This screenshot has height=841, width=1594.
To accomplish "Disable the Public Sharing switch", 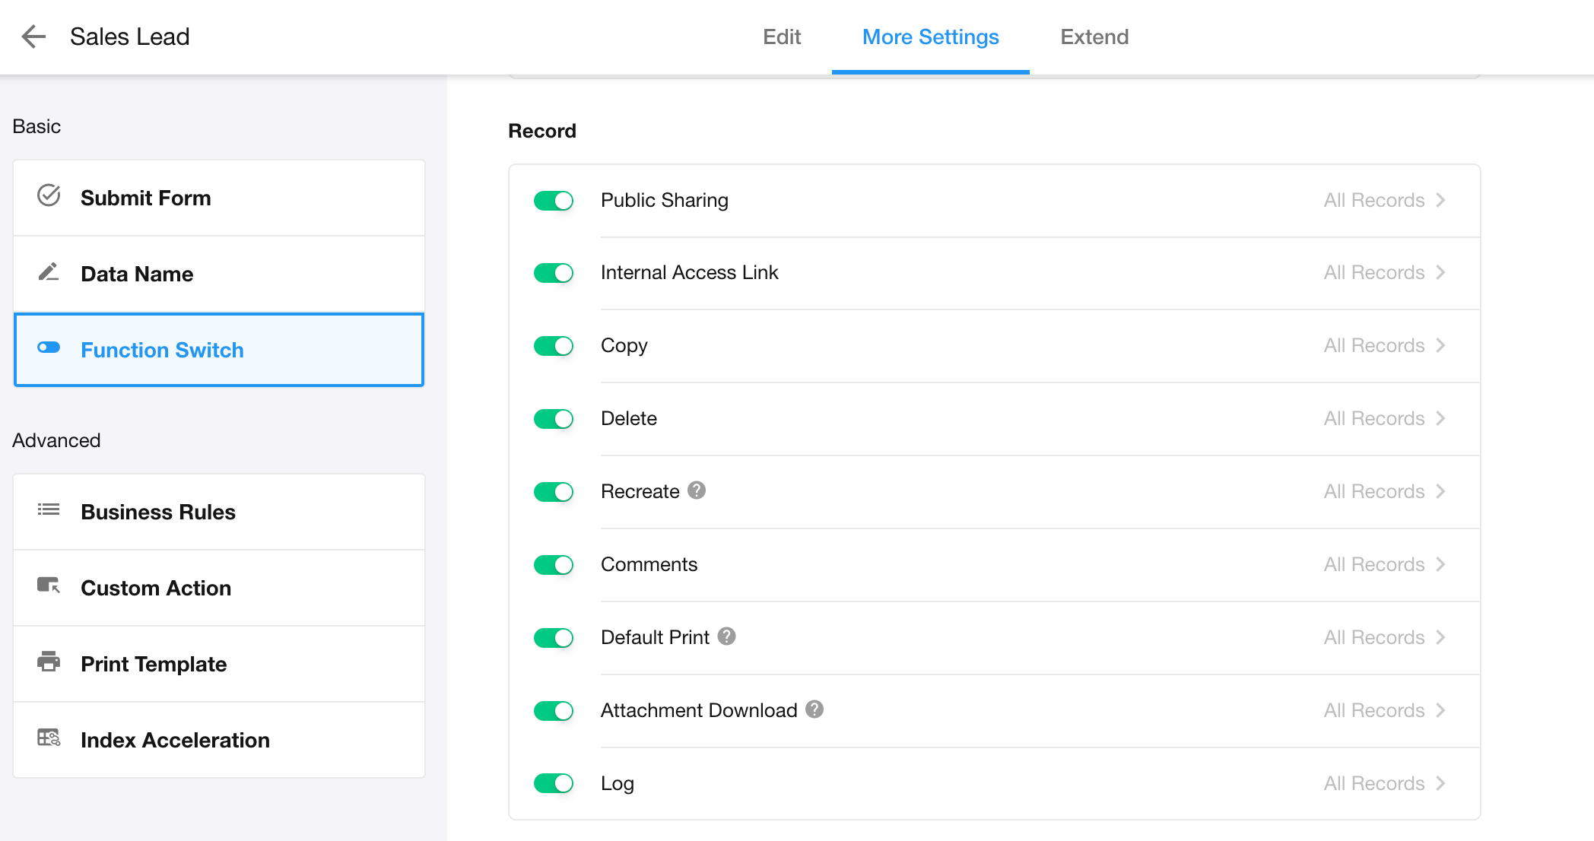I will pyautogui.click(x=554, y=201).
